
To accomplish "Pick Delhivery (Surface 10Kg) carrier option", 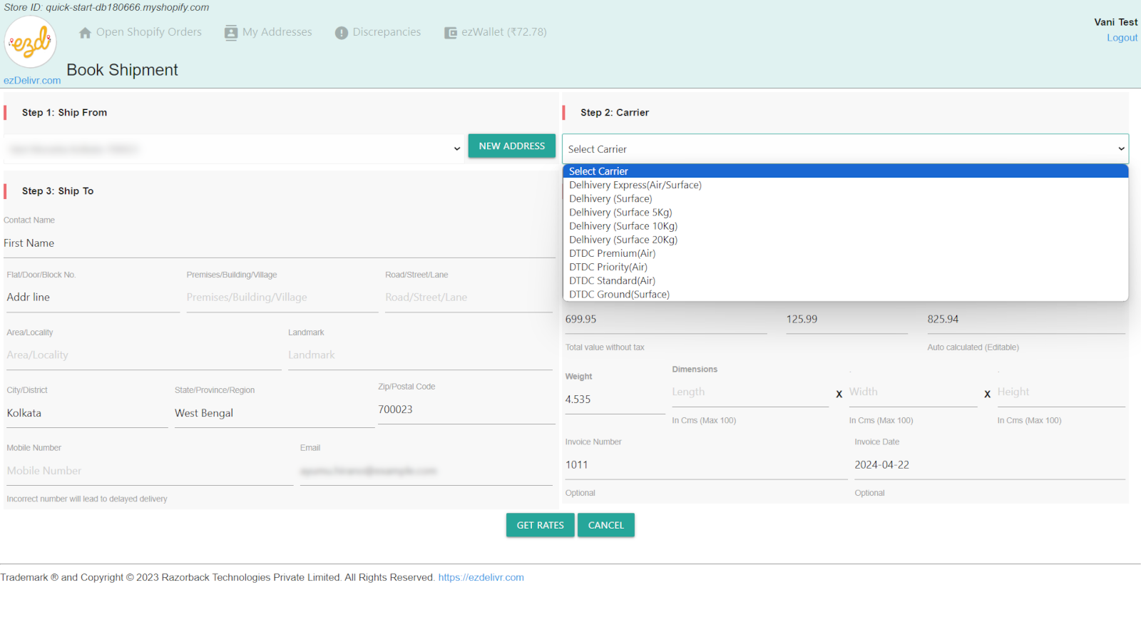I will pos(623,226).
